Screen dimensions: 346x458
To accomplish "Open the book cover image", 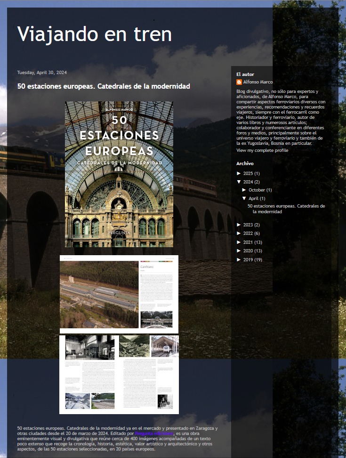I will (119, 174).
